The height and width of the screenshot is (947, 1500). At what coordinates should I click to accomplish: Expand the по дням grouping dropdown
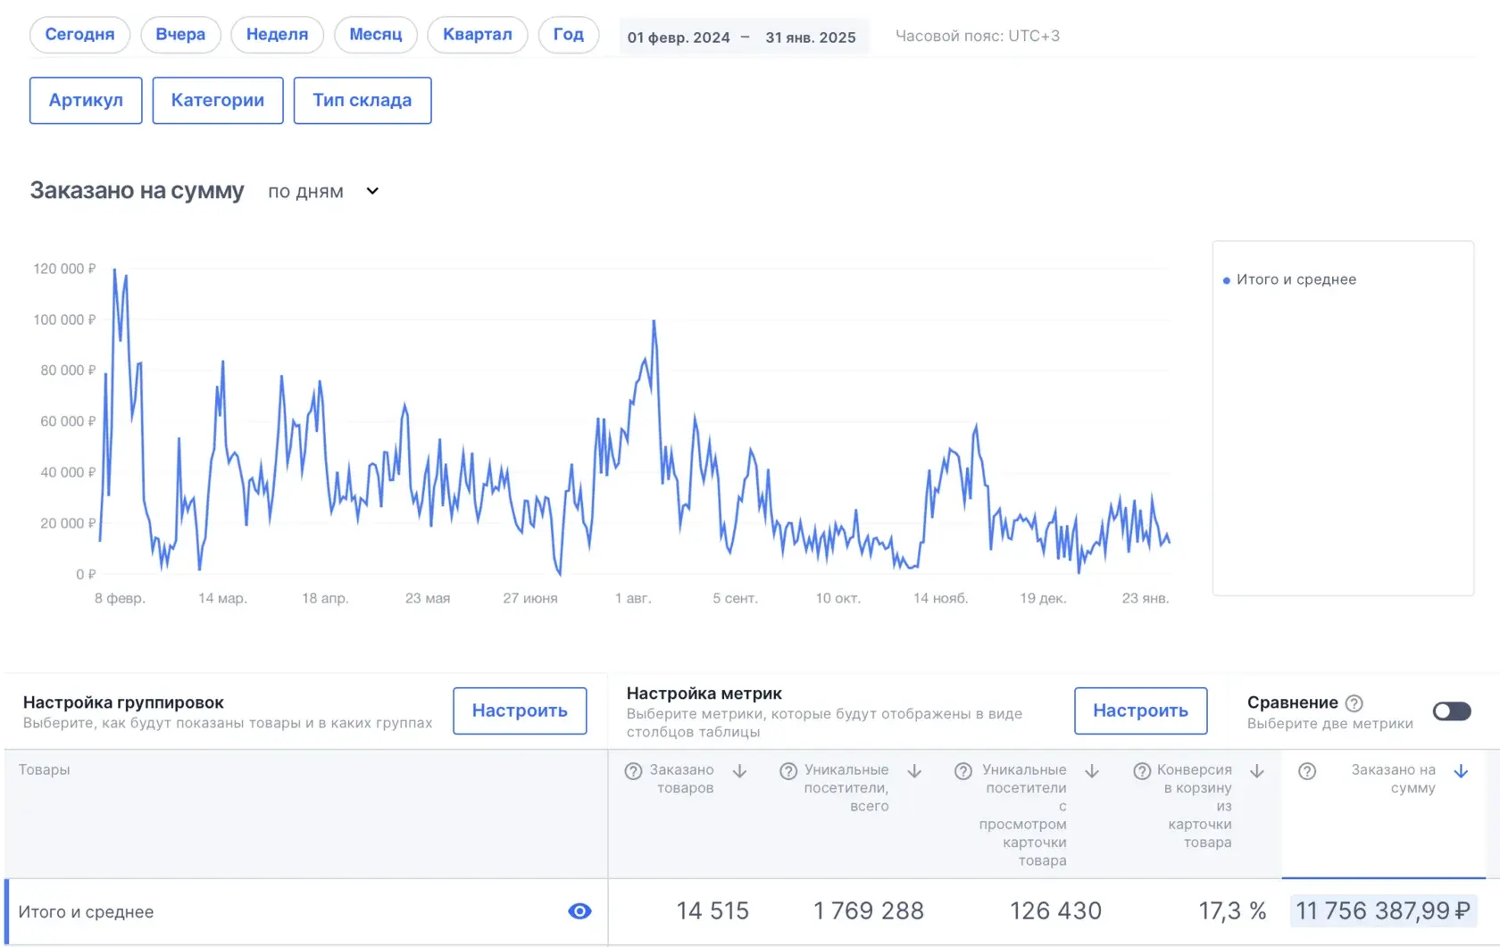(323, 191)
